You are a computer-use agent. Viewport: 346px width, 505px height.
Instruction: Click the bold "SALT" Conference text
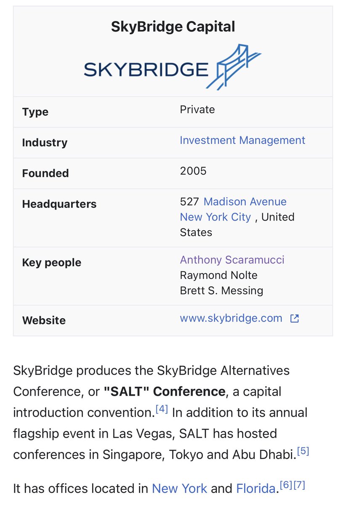[165, 391]
